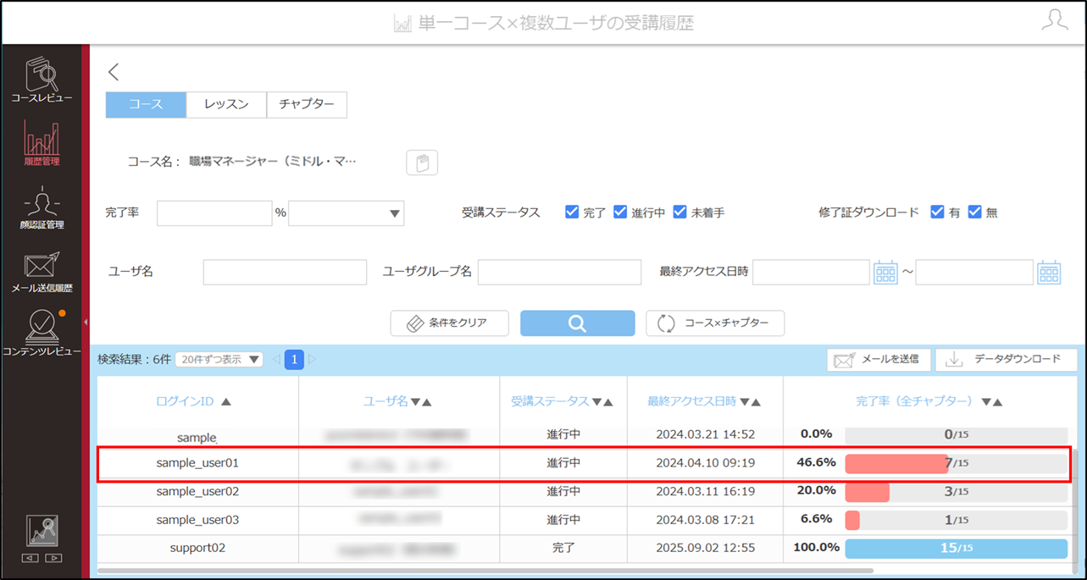The image size is (1087, 580).
Task: Switch to the チャプター tab
Action: tap(307, 105)
